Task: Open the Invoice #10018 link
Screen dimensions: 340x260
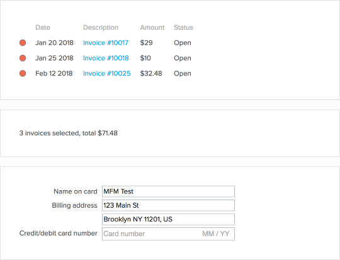Action: (106, 58)
